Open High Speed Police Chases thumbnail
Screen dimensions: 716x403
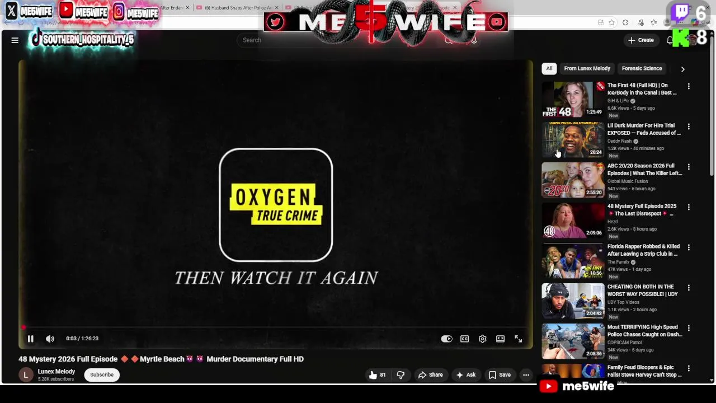573,341
